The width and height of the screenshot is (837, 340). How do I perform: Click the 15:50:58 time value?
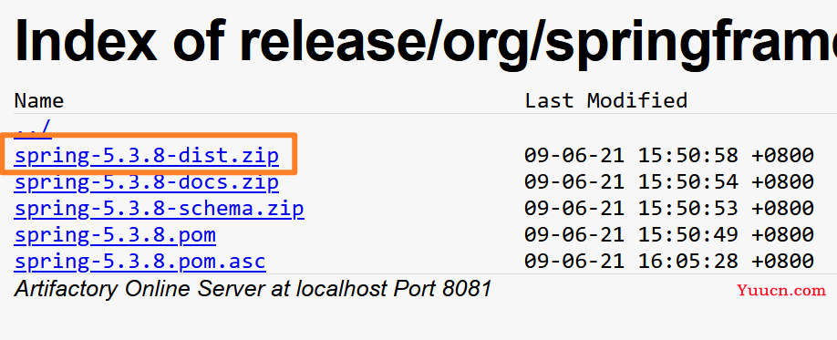[x=688, y=155]
